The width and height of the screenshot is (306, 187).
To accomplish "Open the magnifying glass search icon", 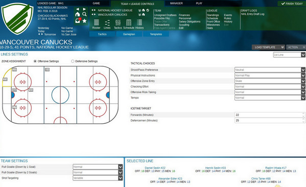I will coord(84,14).
